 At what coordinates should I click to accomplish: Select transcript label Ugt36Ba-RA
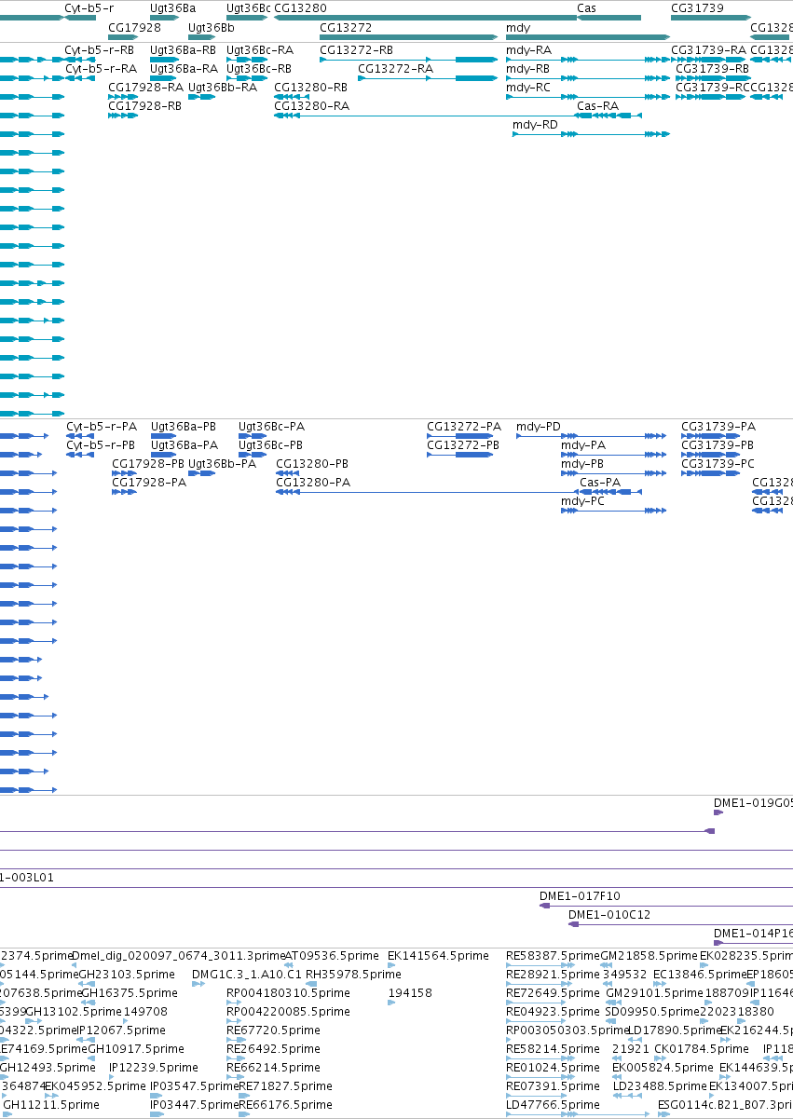[x=184, y=68]
